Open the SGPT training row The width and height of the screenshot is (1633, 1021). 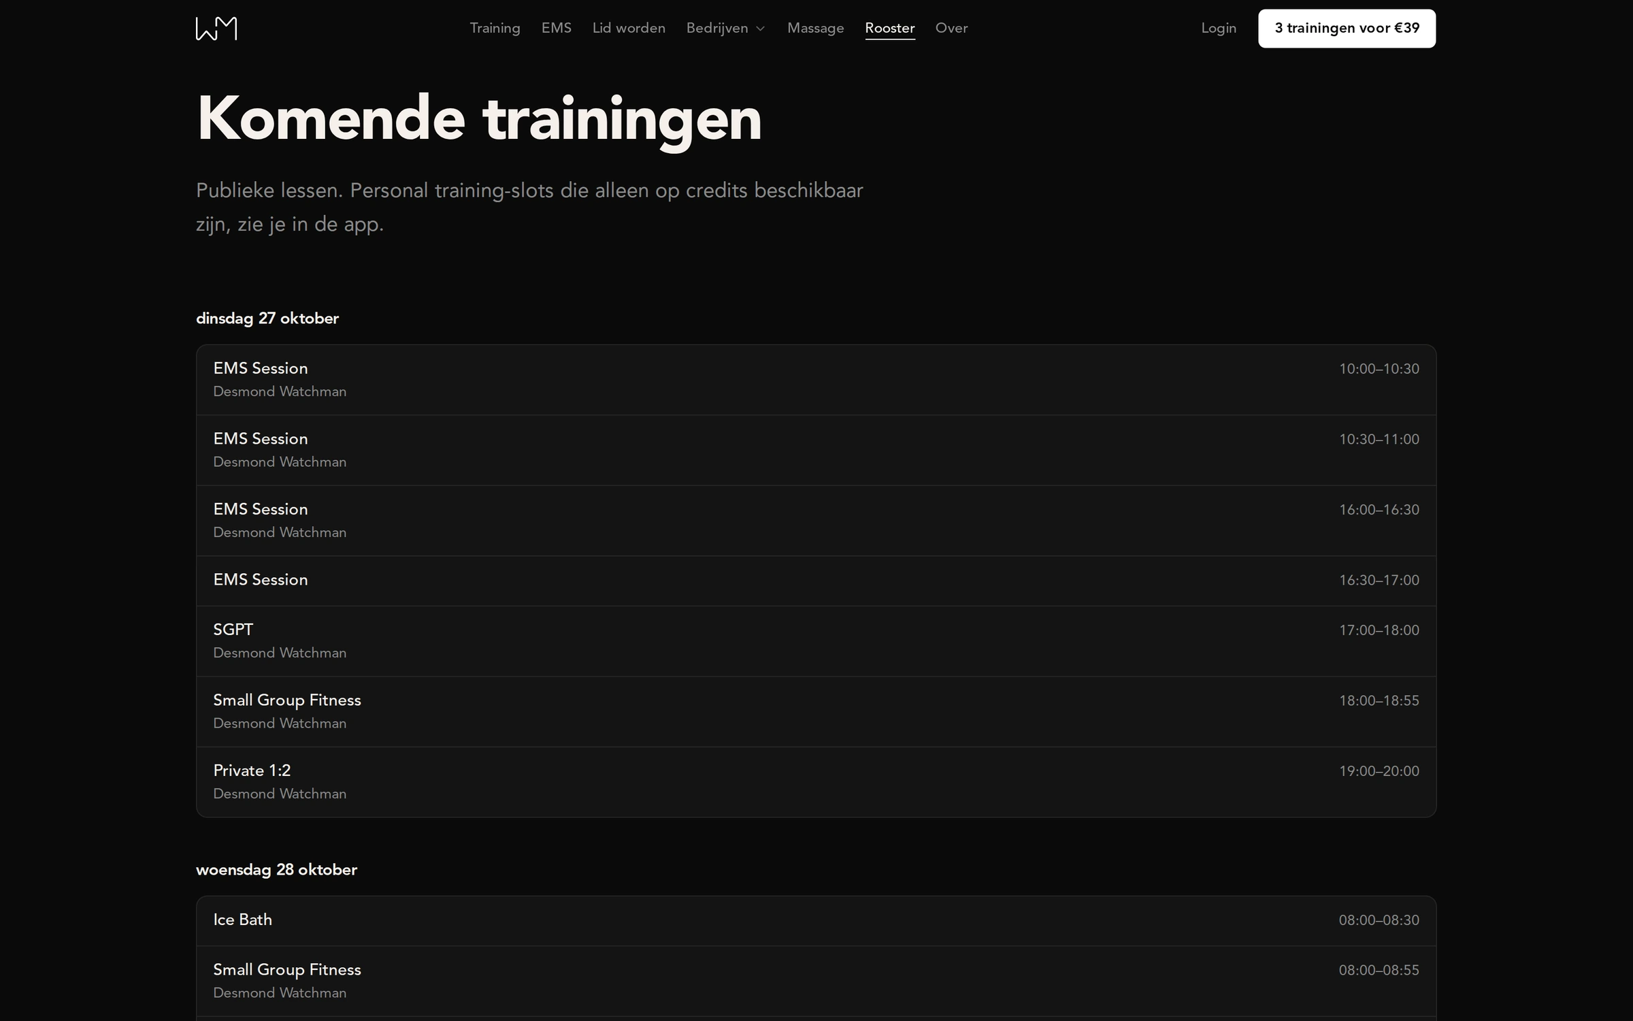(816, 641)
